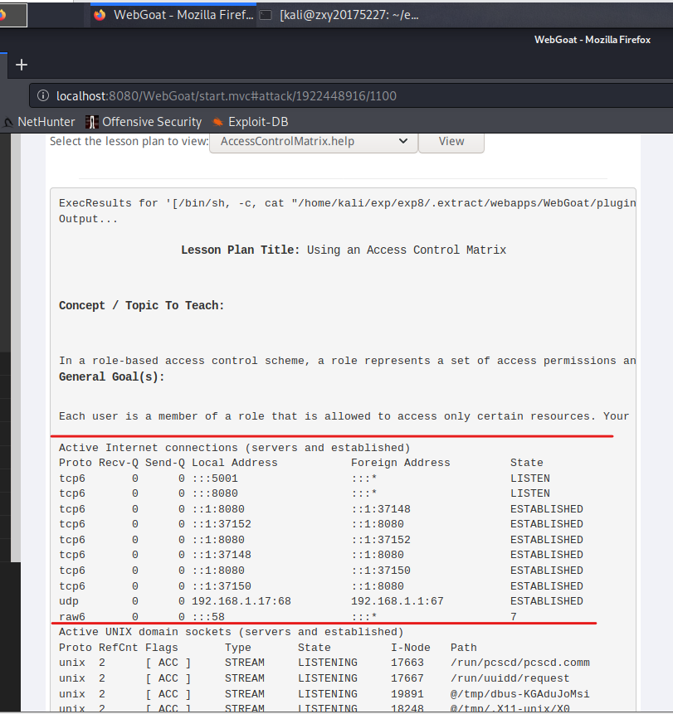The width and height of the screenshot is (673, 714).
Task: Click 'Lesson Plan Title:' heading text
Action: 240,250
